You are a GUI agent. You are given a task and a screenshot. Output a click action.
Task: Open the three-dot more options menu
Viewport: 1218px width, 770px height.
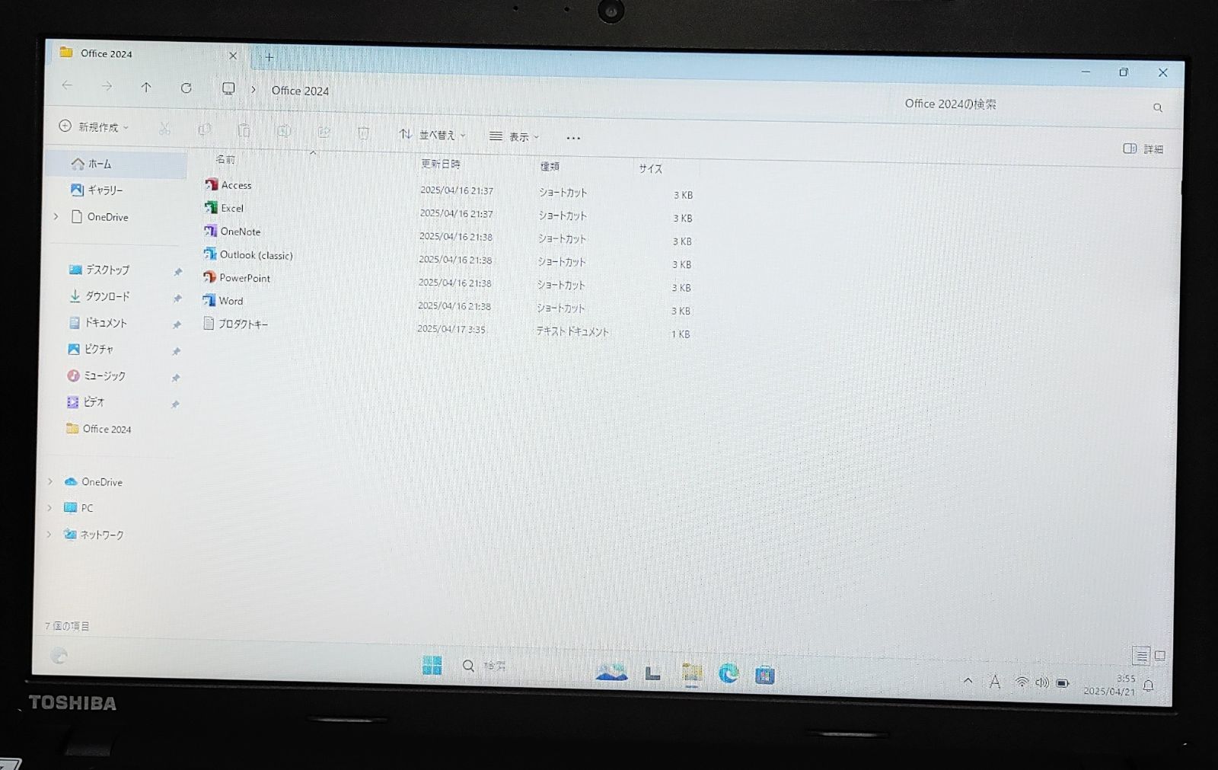[x=573, y=138]
